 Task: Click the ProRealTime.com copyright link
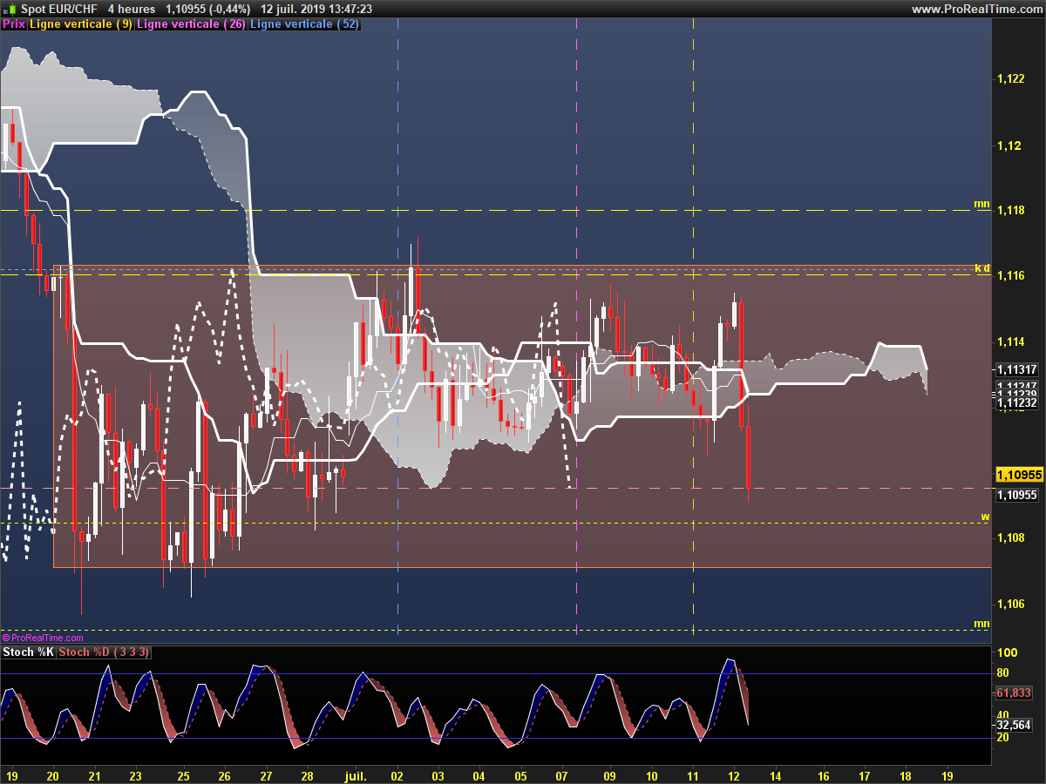click(x=43, y=638)
